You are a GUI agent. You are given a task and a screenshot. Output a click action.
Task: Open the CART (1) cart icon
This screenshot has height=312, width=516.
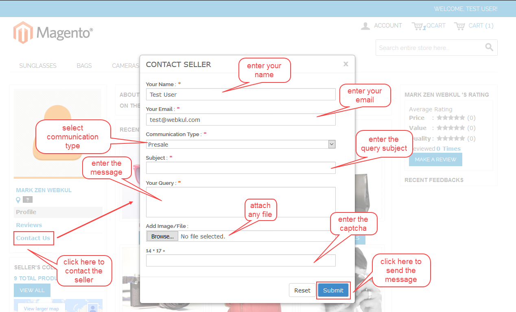pos(459,26)
